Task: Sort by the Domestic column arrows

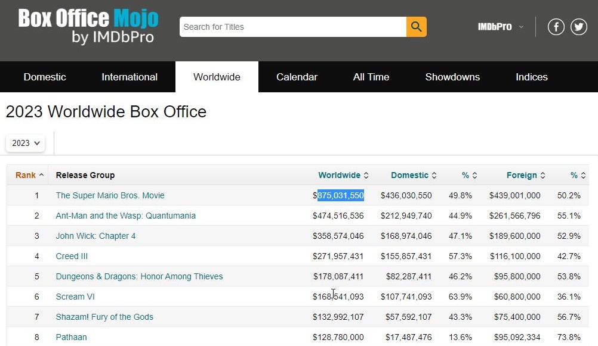Action: click(434, 175)
